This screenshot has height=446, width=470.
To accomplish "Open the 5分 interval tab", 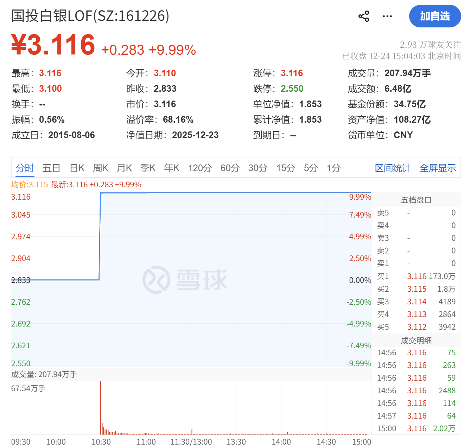I will [311, 168].
